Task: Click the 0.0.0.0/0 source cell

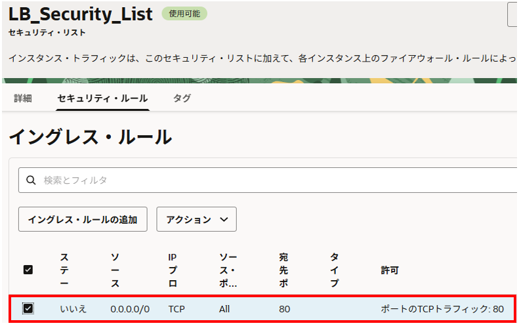Action: pyautogui.click(x=129, y=308)
